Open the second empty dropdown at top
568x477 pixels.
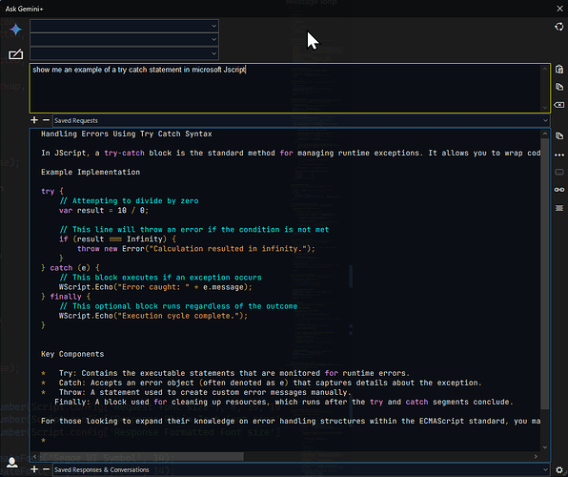point(124,39)
